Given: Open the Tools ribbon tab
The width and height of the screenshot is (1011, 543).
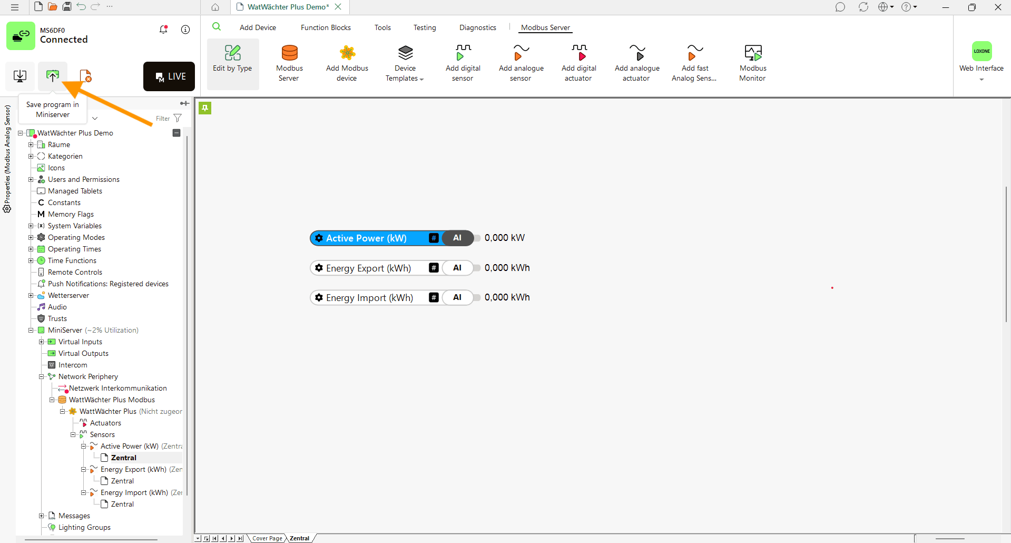Looking at the screenshot, I should [382, 27].
